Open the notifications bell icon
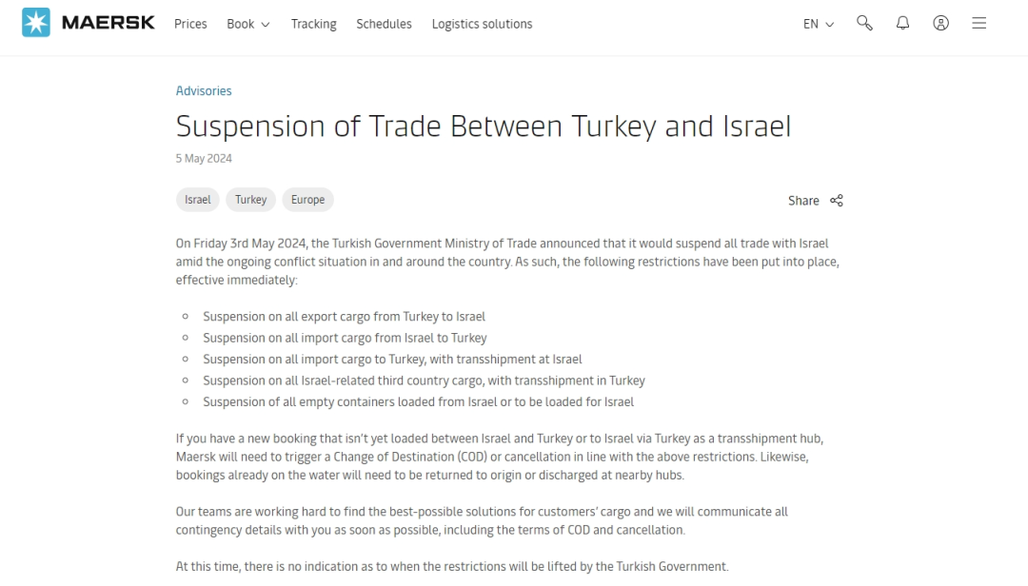The image size is (1028, 586). tap(902, 23)
